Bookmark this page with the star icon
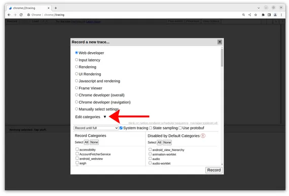This screenshot has width=289, height=196. point(256,15)
